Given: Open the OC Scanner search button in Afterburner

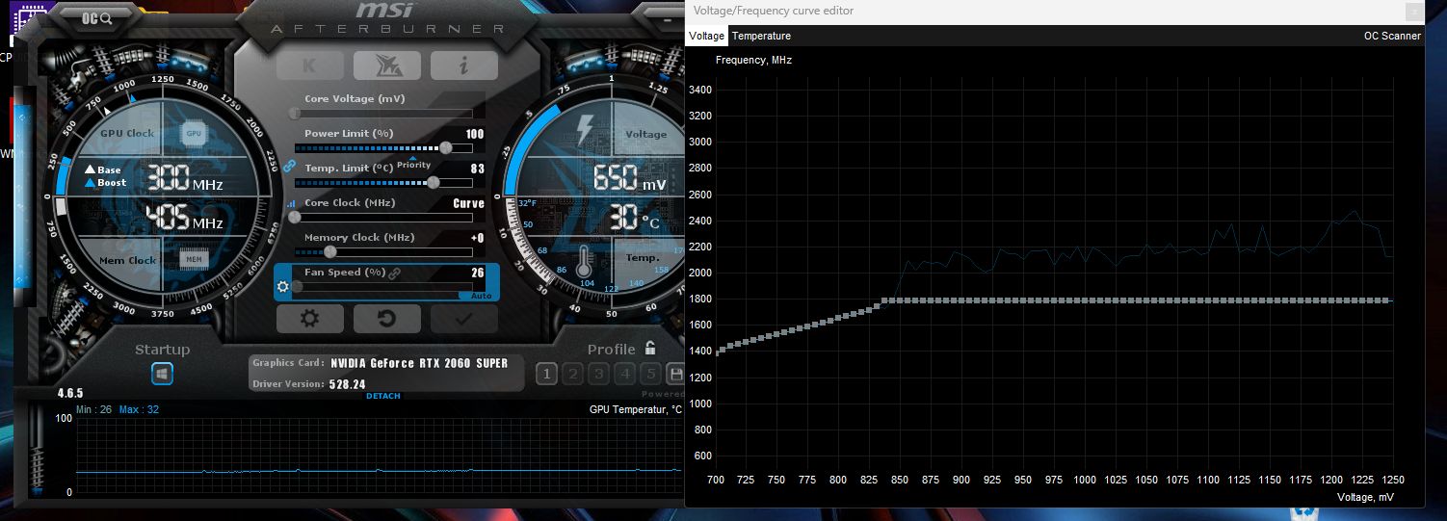Looking at the screenshot, I should click(x=96, y=17).
